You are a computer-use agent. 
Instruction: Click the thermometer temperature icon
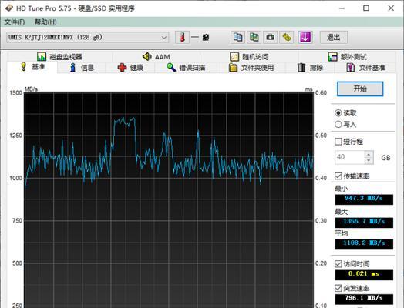(183, 37)
